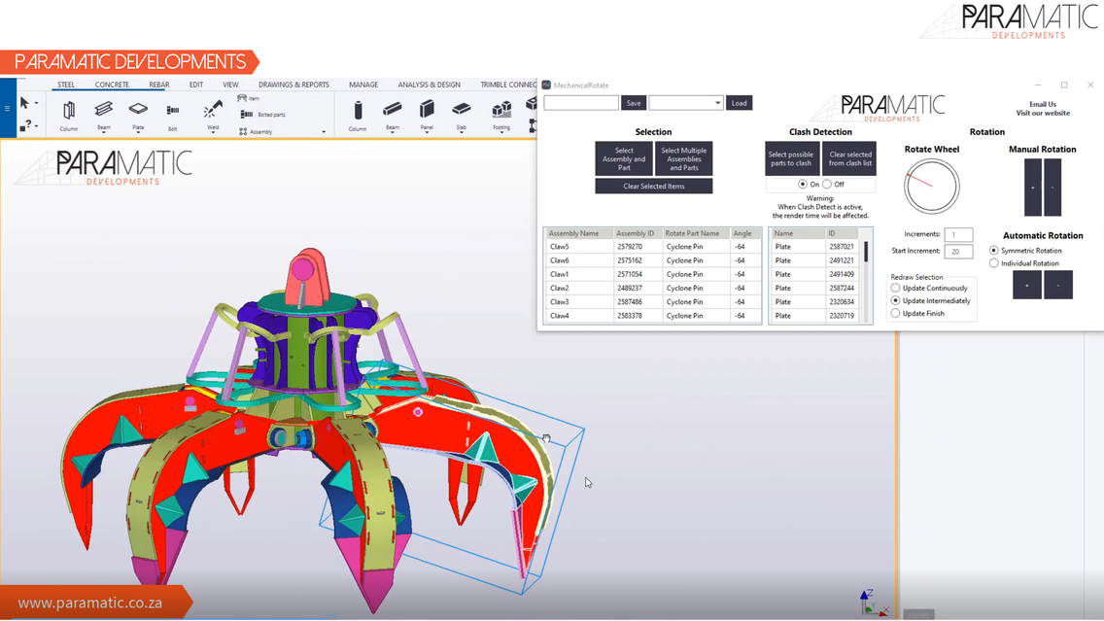Screen dimensions: 1104x621
Task: Click the XYZ axis indicator in viewport
Action: point(872,603)
